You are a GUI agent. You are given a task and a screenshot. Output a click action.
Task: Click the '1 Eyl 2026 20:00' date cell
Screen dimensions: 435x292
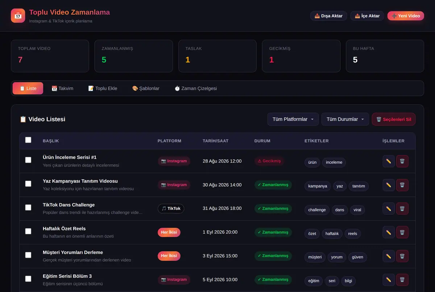[x=220, y=232]
